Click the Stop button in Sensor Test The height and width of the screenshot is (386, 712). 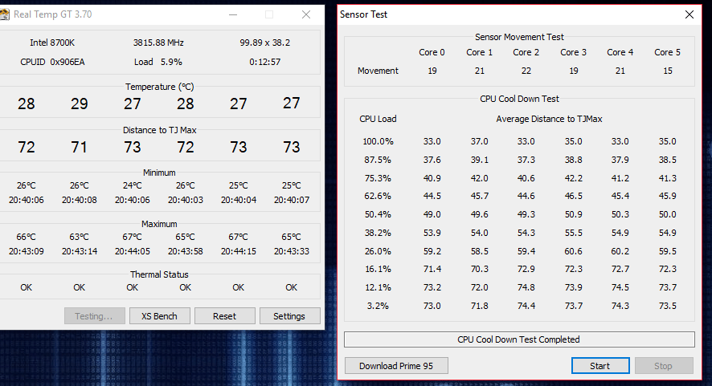[663, 366]
